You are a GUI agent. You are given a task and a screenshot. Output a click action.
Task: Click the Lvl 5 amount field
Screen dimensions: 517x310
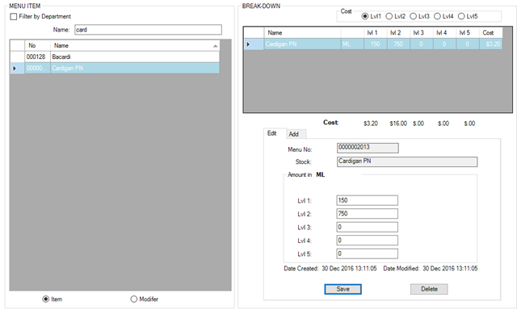[x=368, y=253]
